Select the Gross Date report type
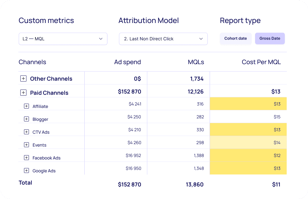Viewport: 308px width, 199px height. (270, 38)
